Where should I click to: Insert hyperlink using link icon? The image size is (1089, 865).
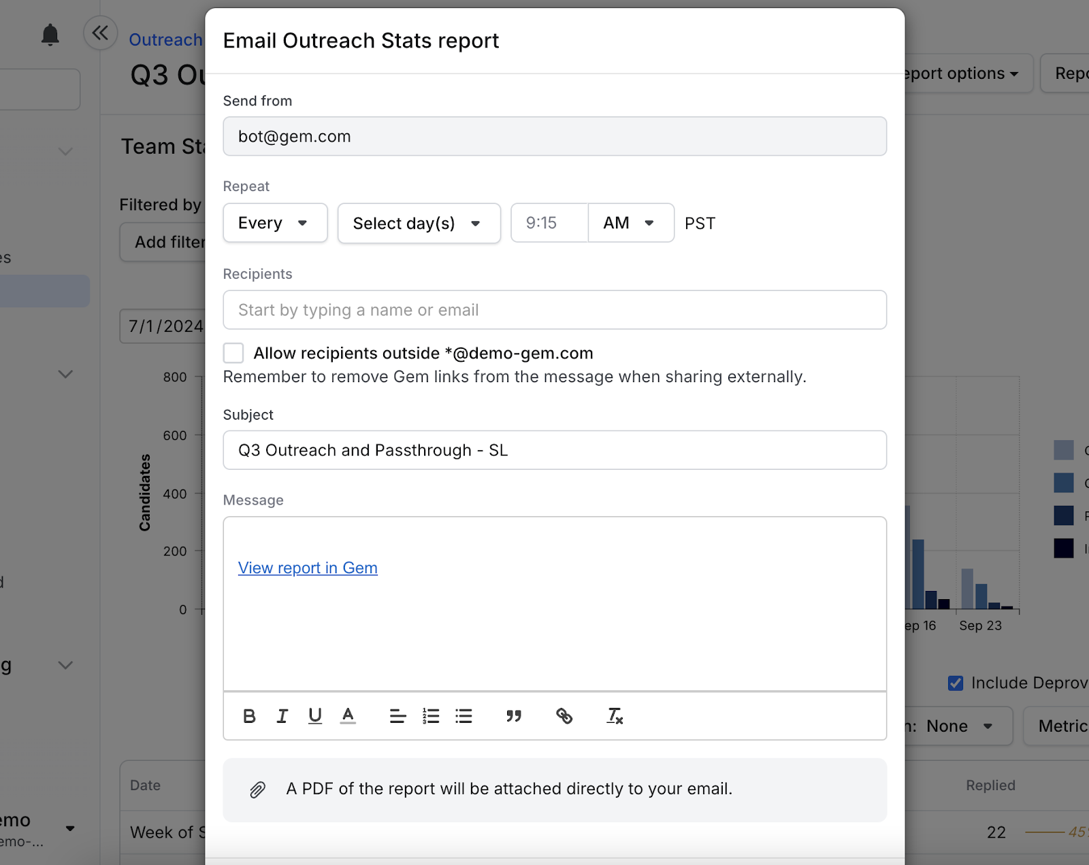click(564, 716)
